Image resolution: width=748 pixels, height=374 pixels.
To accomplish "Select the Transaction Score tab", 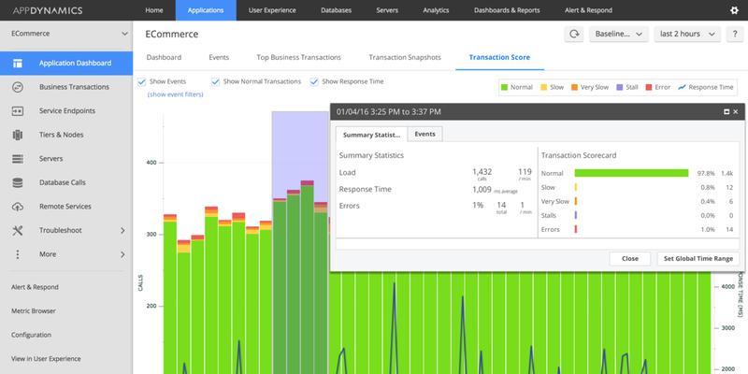I will (499, 57).
